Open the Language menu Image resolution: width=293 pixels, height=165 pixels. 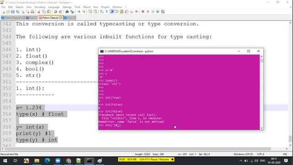(x=54, y=7)
